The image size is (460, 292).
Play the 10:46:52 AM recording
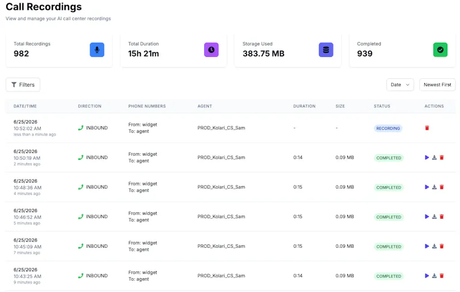pos(427,217)
